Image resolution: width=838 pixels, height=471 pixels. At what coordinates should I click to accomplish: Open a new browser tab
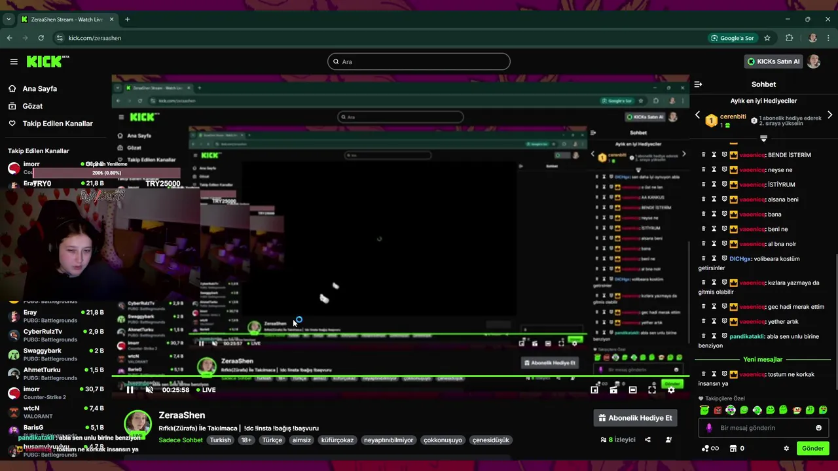pyautogui.click(x=127, y=19)
